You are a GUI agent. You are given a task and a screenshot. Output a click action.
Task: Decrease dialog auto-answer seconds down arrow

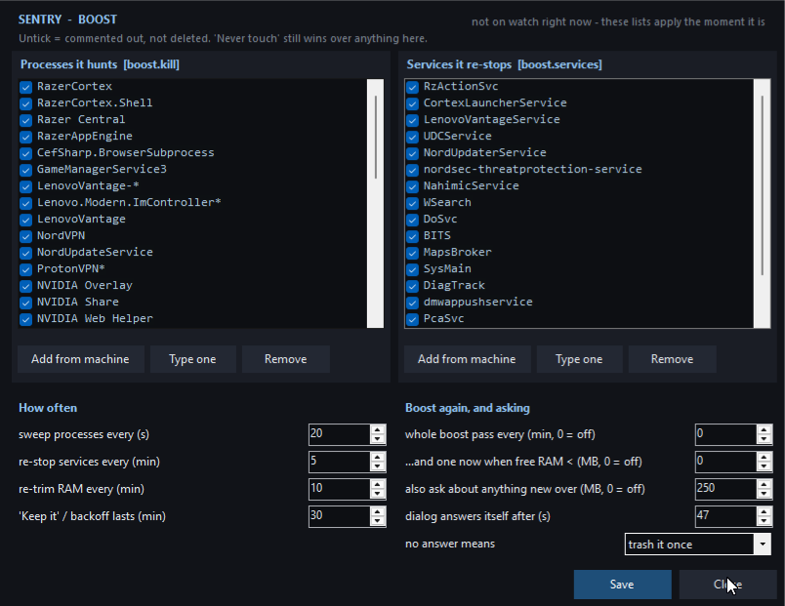(x=764, y=521)
